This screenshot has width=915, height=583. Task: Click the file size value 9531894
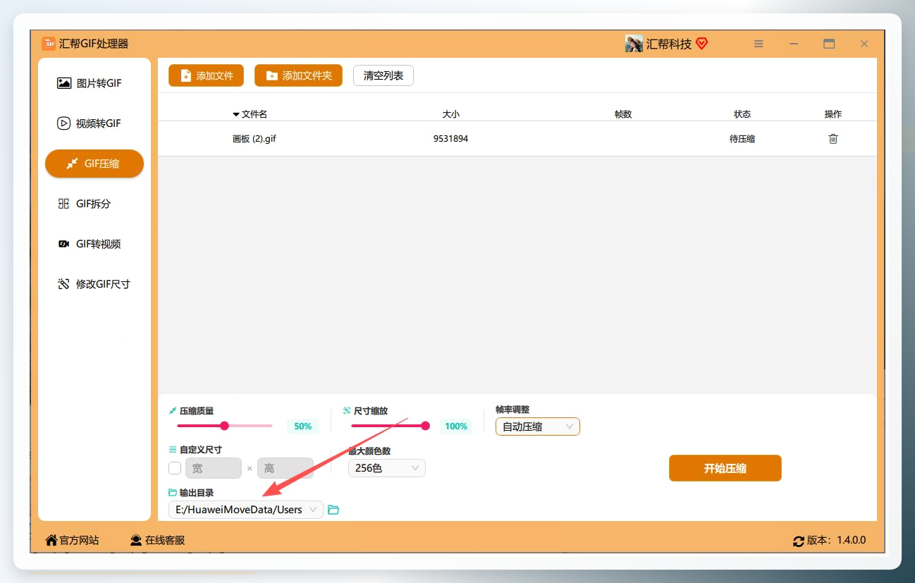click(450, 139)
